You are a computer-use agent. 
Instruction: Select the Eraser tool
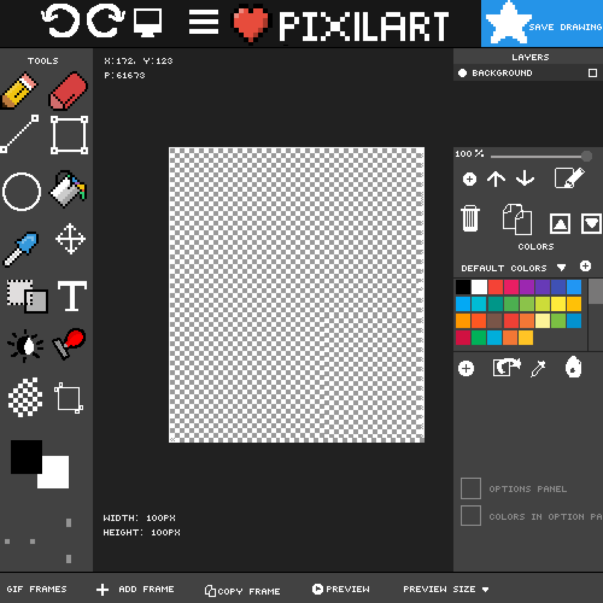click(x=66, y=90)
